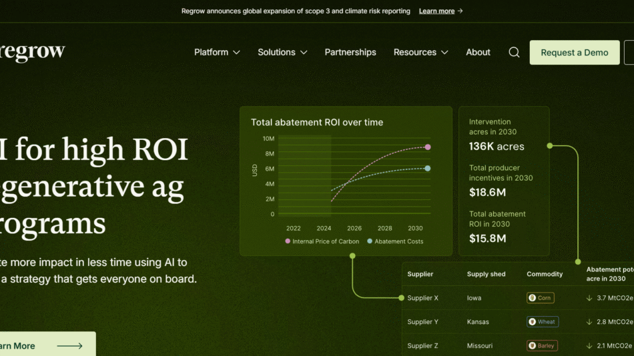Expand the Solutions dropdown menu
The width and height of the screenshot is (634, 356).
pyautogui.click(x=283, y=52)
